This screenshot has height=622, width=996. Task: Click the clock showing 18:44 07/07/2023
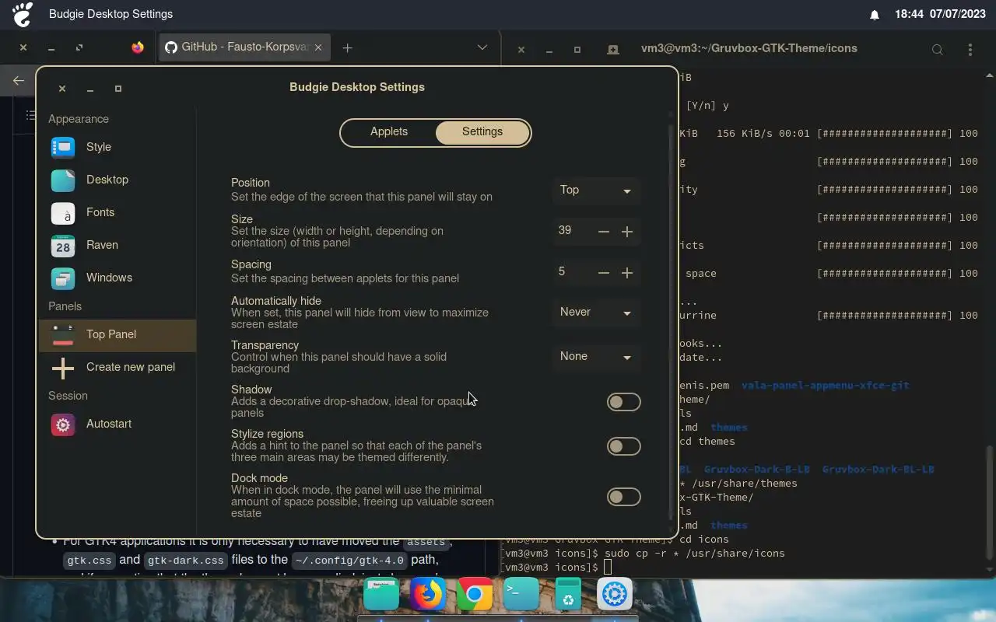click(941, 14)
